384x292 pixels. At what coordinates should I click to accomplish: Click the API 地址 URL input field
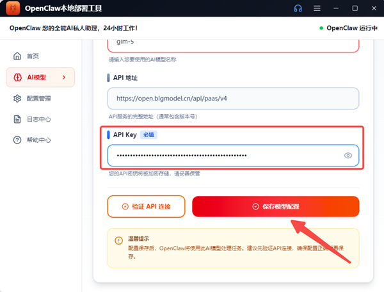233,99
